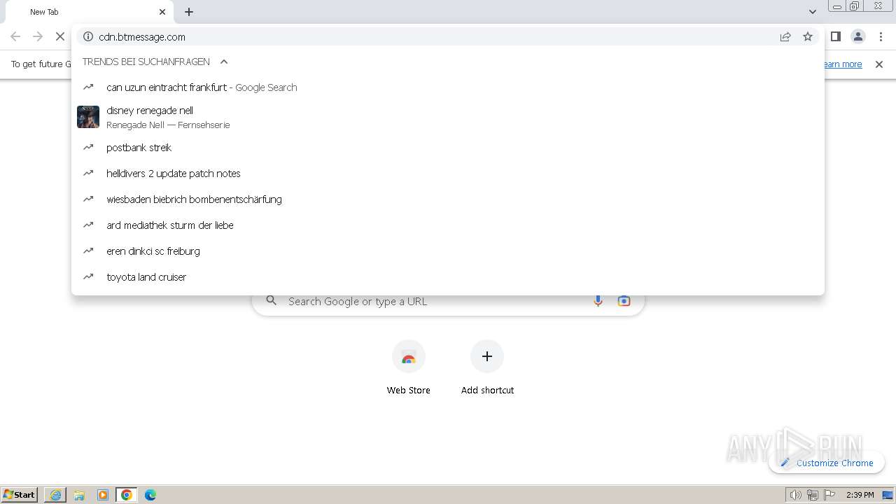
Task: Open the side panel icon
Action: [835, 36]
